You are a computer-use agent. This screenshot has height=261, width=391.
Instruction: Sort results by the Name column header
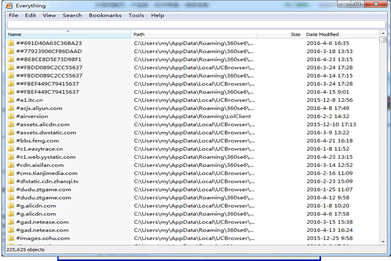[68, 34]
